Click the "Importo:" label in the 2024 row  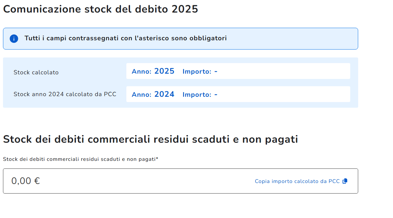point(197,95)
